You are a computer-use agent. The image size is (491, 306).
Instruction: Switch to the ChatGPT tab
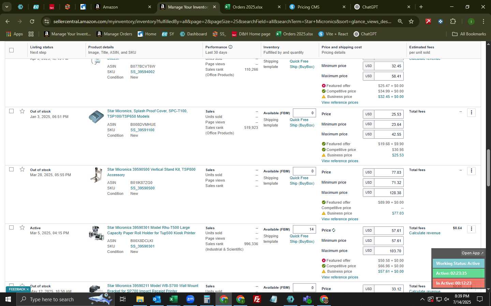click(382, 7)
